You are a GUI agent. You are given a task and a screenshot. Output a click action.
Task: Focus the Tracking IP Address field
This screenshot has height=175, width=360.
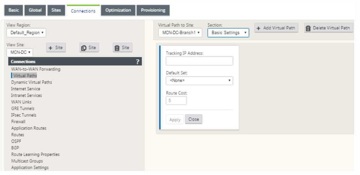click(x=199, y=61)
